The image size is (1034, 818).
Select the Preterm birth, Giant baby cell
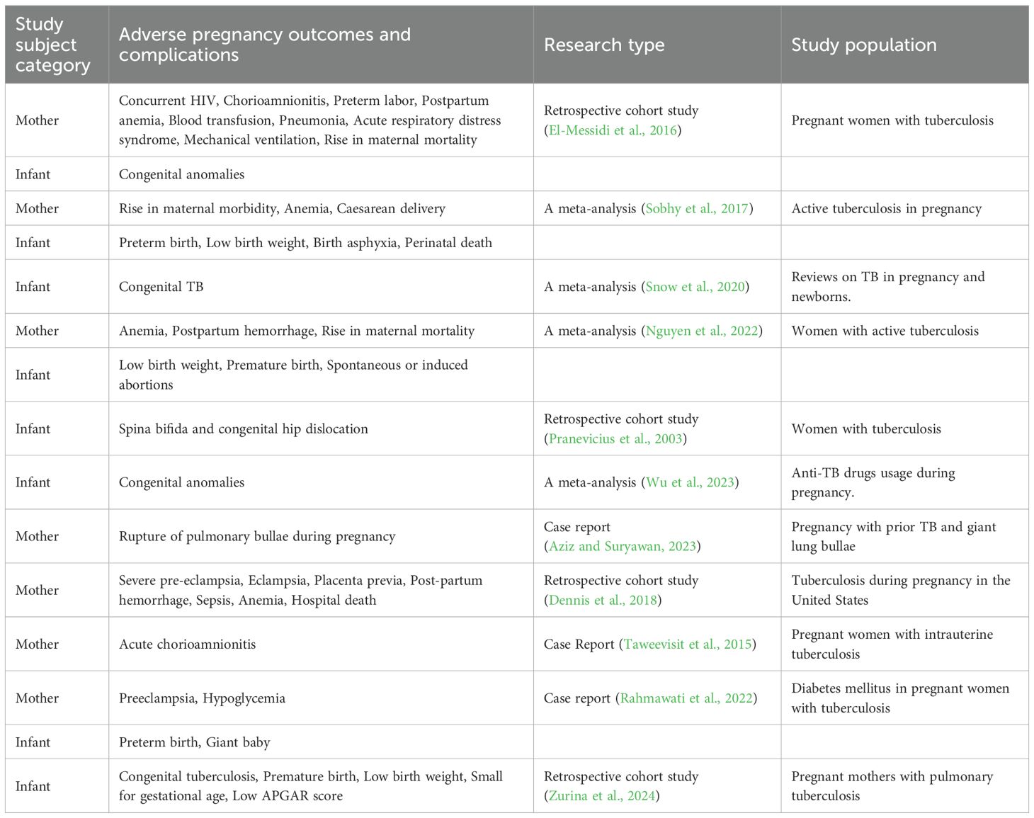tap(194, 742)
